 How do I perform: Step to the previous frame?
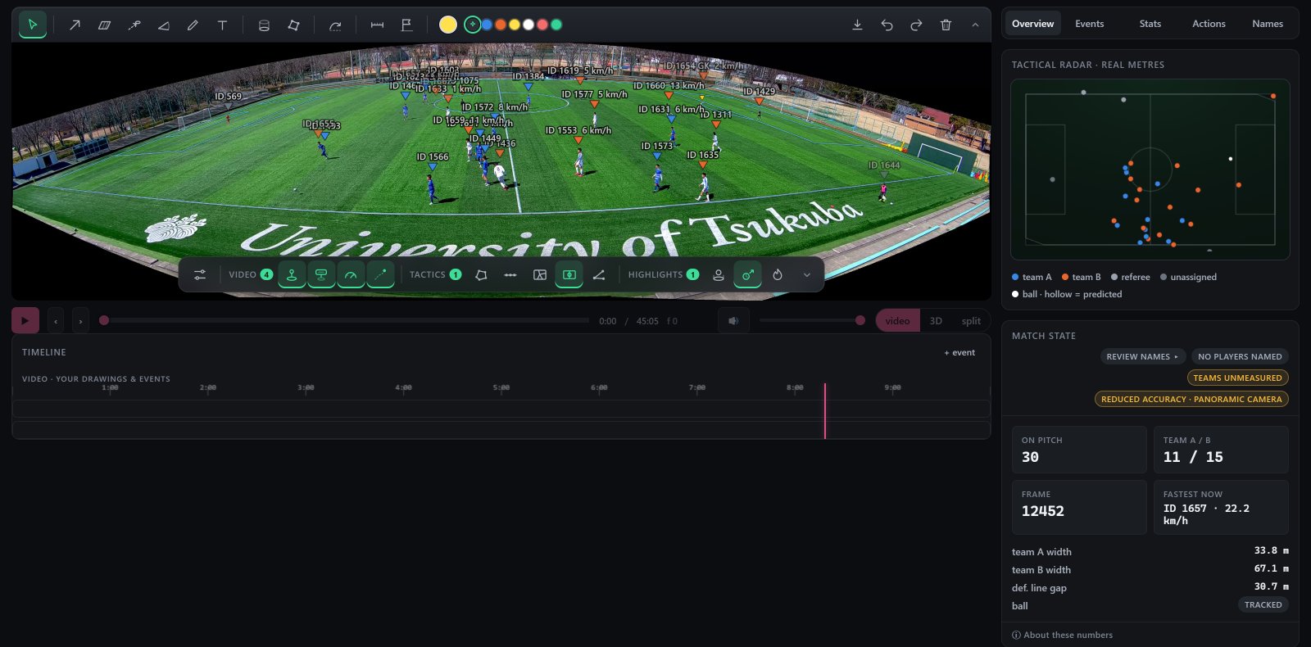(56, 321)
